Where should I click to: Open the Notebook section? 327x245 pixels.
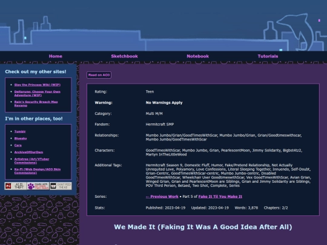point(197,56)
